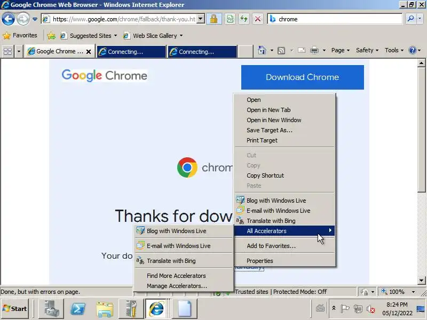Click E-mail with Windows Live in submenu
The width and height of the screenshot is (427, 320).
click(x=184, y=246)
